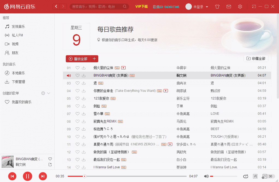Click the 播放全部 play all button
279x182 pixels.
79,58
